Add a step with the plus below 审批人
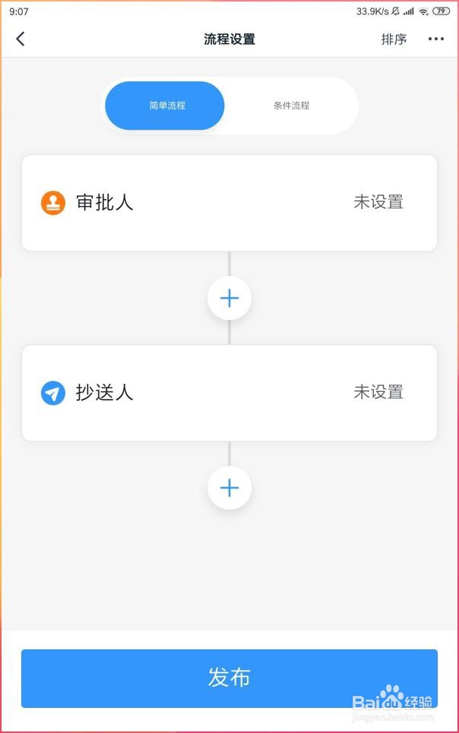Screen dimensions: 459x733 click(x=230, y=298)
